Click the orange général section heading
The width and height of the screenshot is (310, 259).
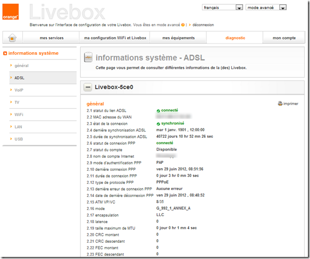[x=95, y=104]
